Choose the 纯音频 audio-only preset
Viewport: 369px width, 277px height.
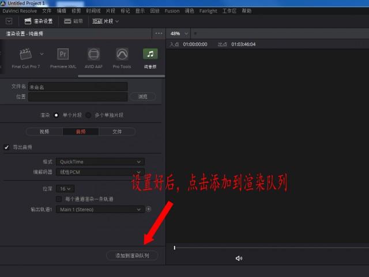click(x=150, y=54)
